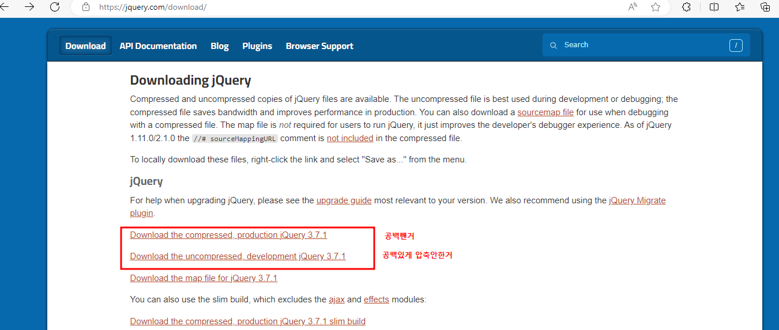Open the jQuery Migrate plugin link
779x330 pixels.
click(637, 200)
